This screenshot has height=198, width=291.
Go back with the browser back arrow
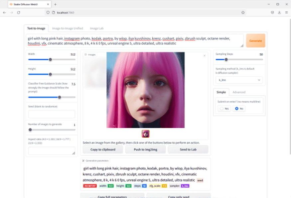4,13
